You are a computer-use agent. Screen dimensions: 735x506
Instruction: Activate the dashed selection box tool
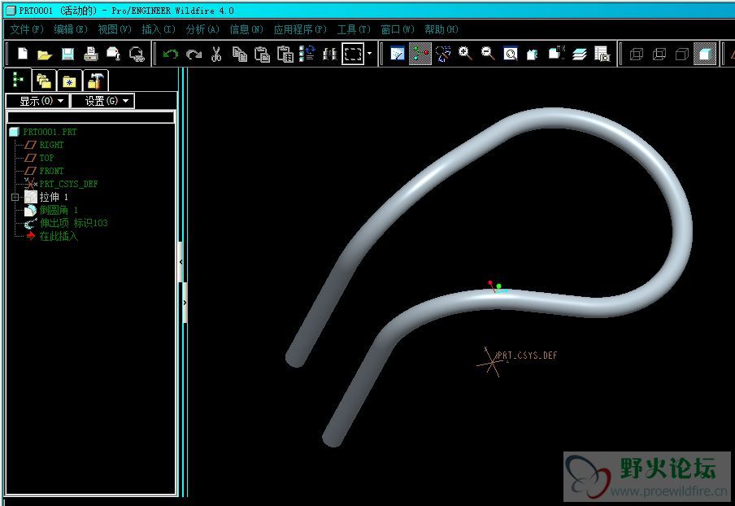pyautogui.click(x=353, y=54)
